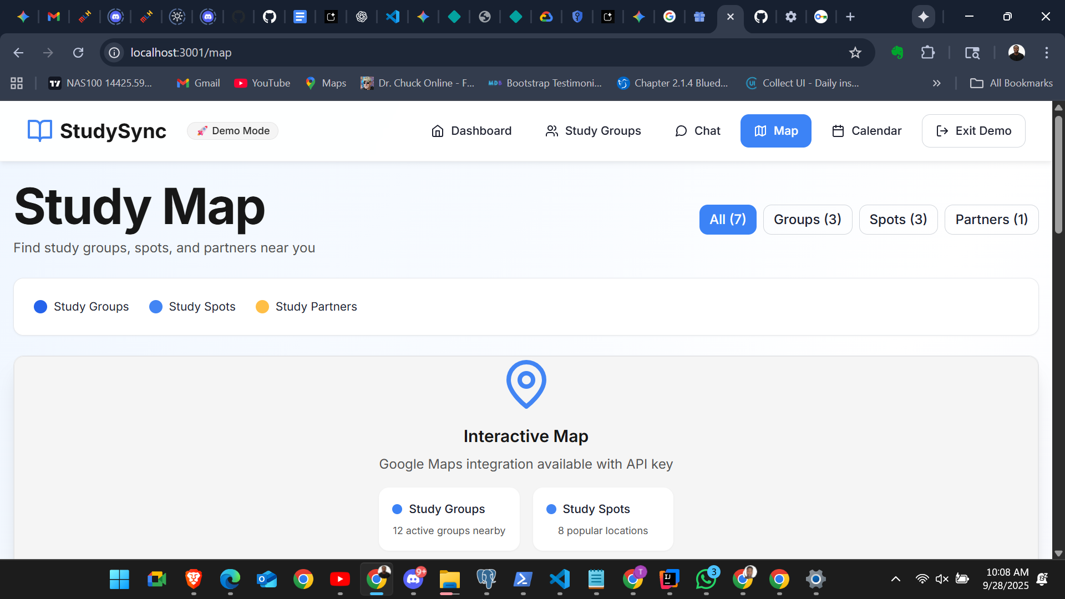Go to the Dashboard nav item
Viewport: 1065px width, 599px height.
click(471, 131)
